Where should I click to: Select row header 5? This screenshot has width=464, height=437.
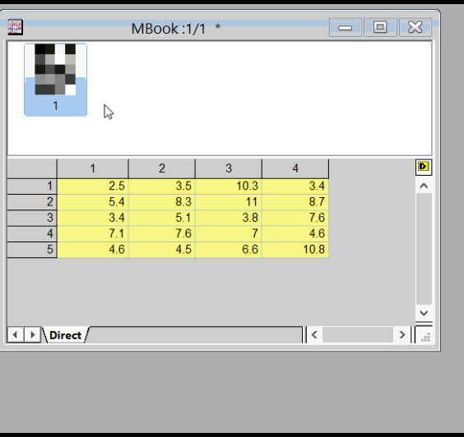(32, 250)
